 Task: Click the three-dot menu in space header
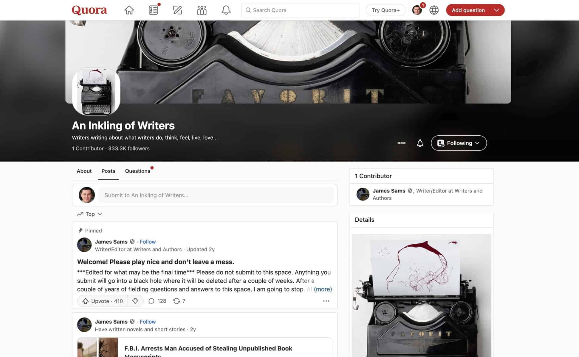401,143
